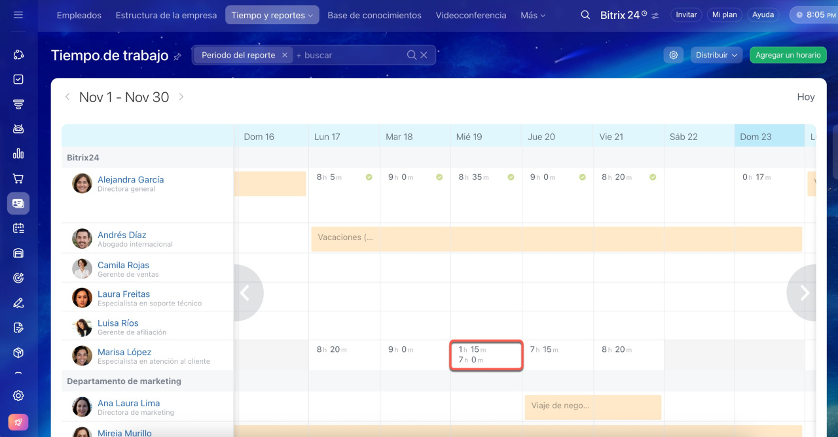
Task: Pin the Tiempo de trabajo page
Action: pos(177,57)
